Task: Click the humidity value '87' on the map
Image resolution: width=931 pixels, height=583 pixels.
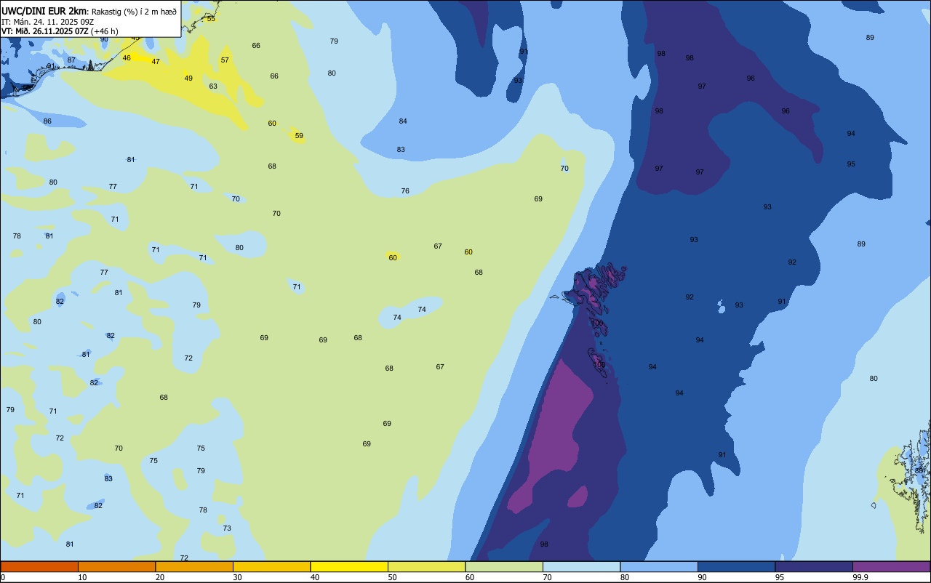Action: coord(71,60)
